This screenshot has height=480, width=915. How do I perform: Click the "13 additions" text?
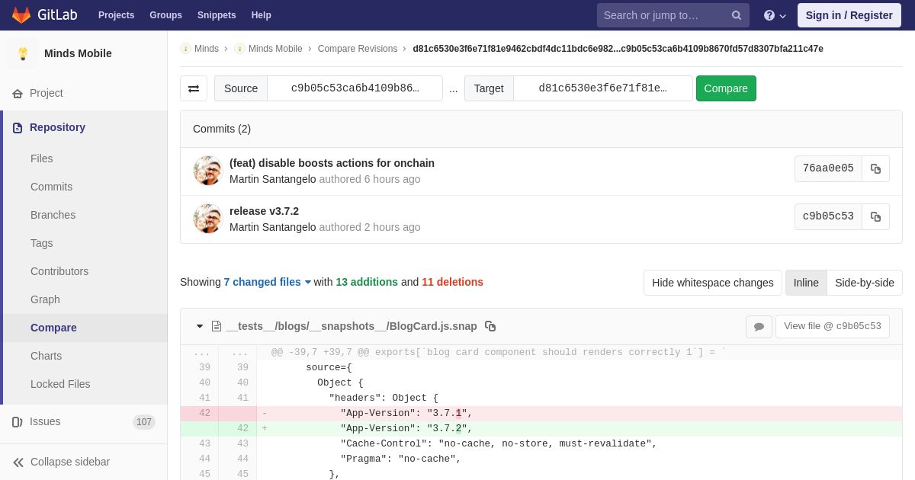[367, 282]
